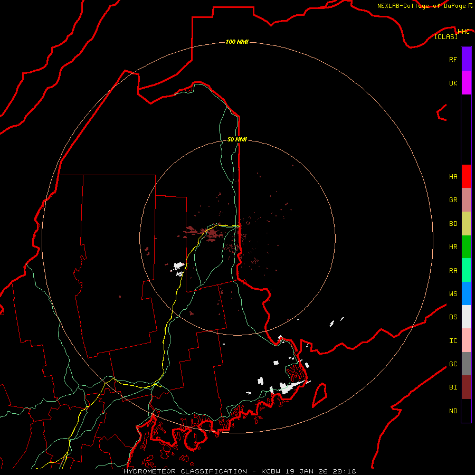This screenshot has height=475, width=475.
Task: Click the GR legend label
Action: pyautogui.click(x=453, y=200)
